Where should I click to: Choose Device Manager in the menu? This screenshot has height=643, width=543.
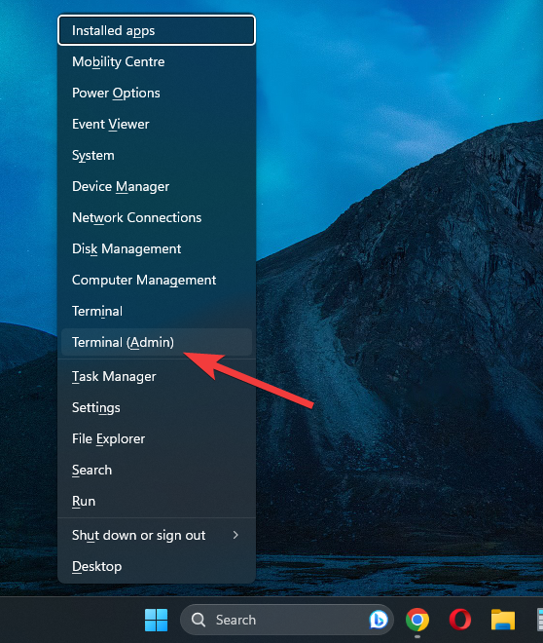click(x=157, y=186)
